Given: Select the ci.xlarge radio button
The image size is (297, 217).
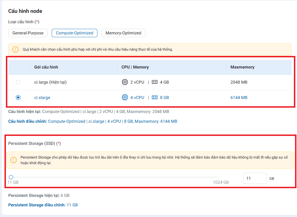Looking at the screenshot, I should (18, 98).
